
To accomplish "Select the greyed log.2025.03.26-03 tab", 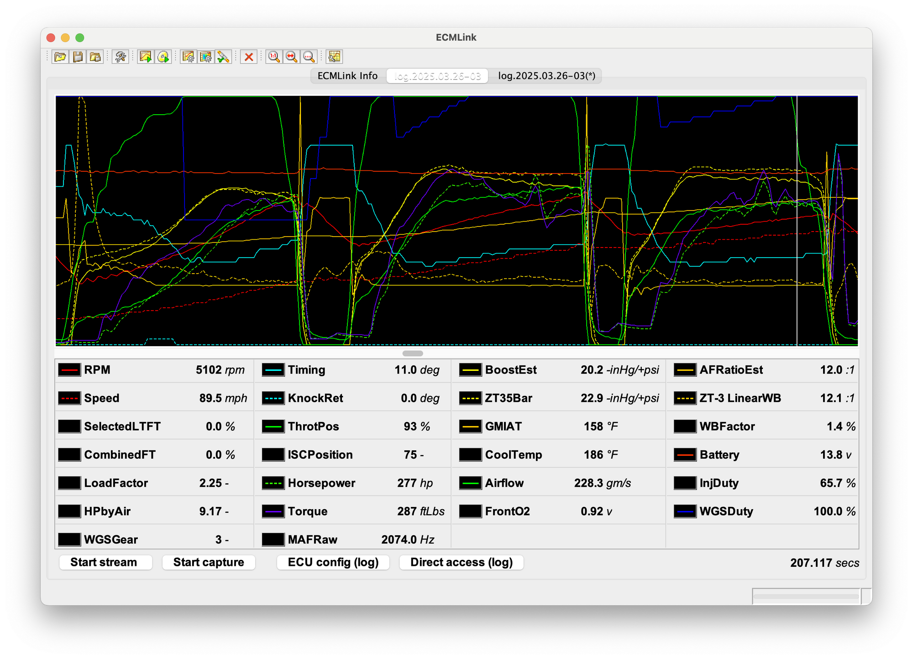I will 437,76.
